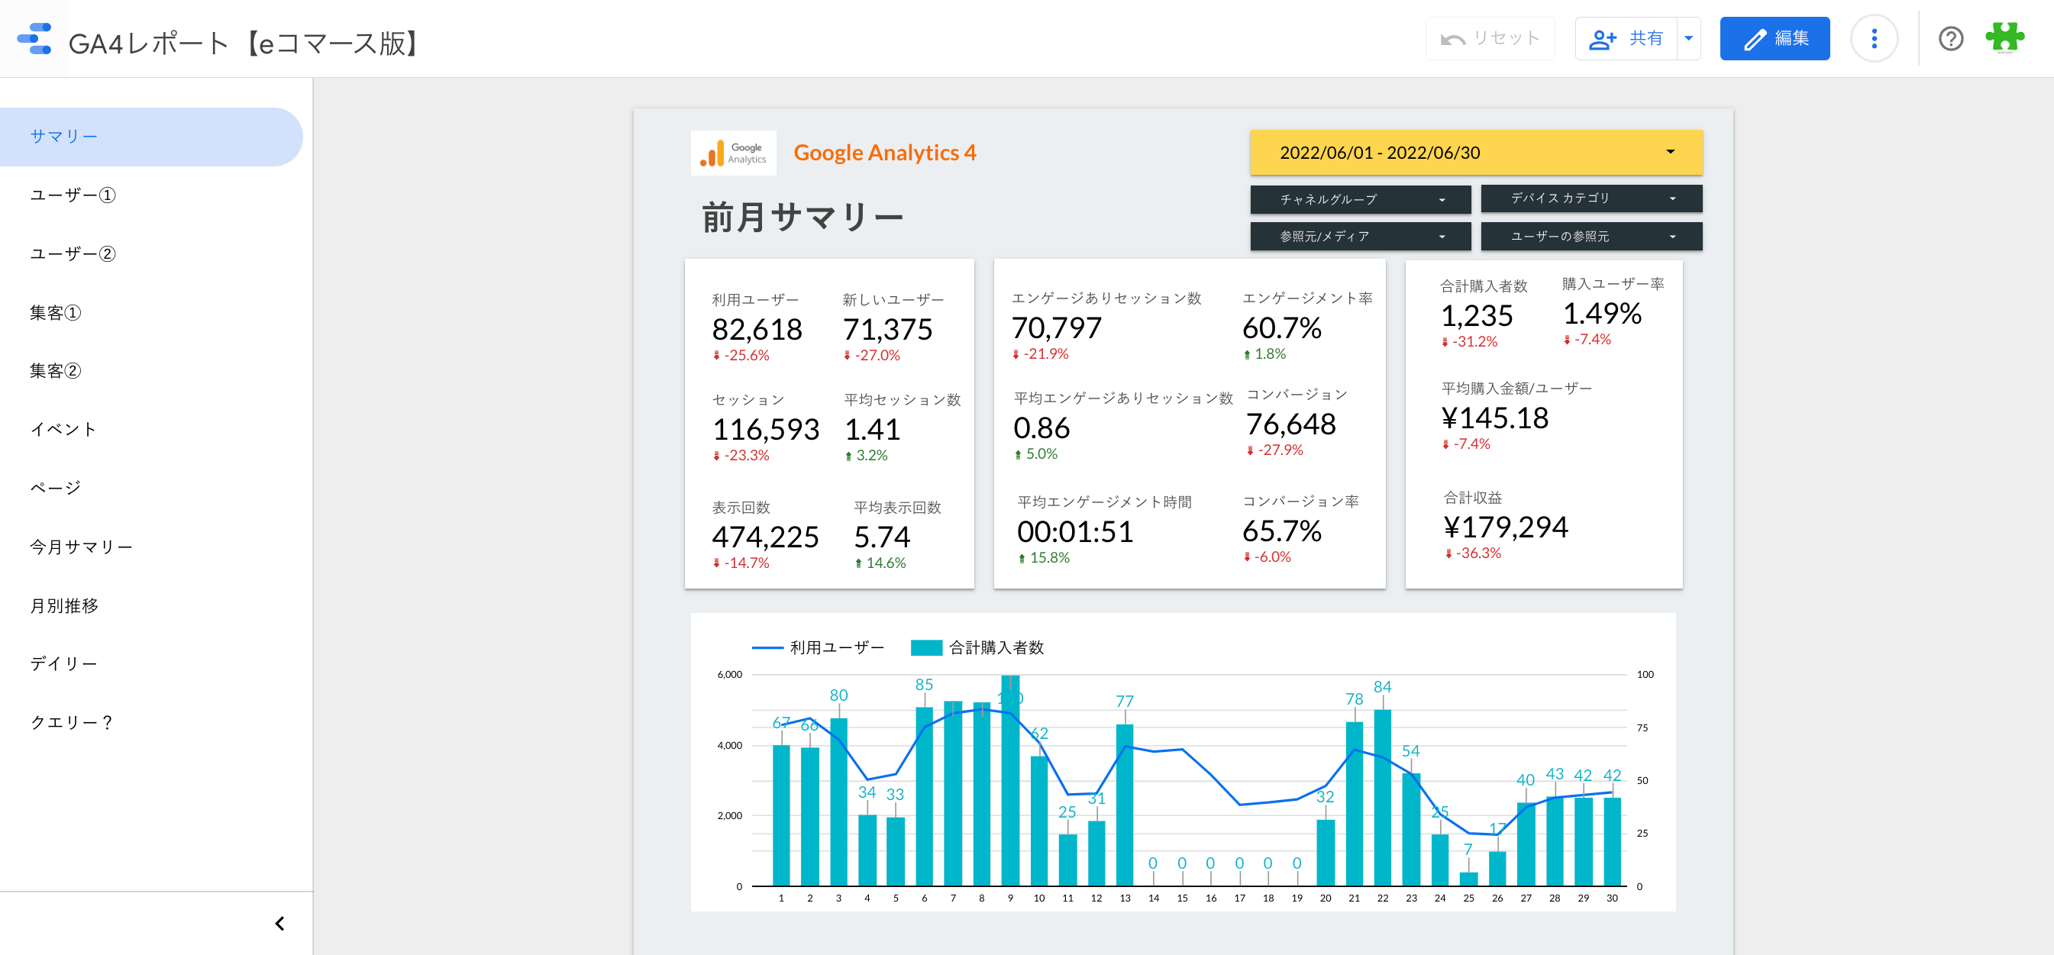Open the three-dot more options menu
Screen dimensions: 2054x955
pyautogui.click(x=1874, y=38)
